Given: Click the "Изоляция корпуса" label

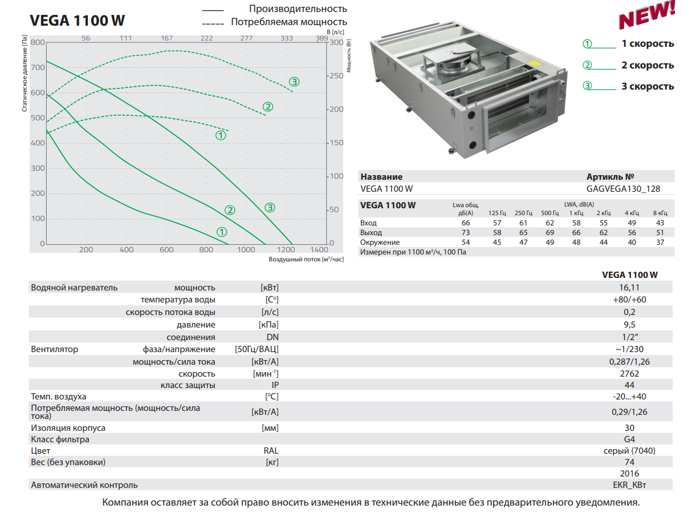Looking at the screenshot, I should tap(68, 428).
